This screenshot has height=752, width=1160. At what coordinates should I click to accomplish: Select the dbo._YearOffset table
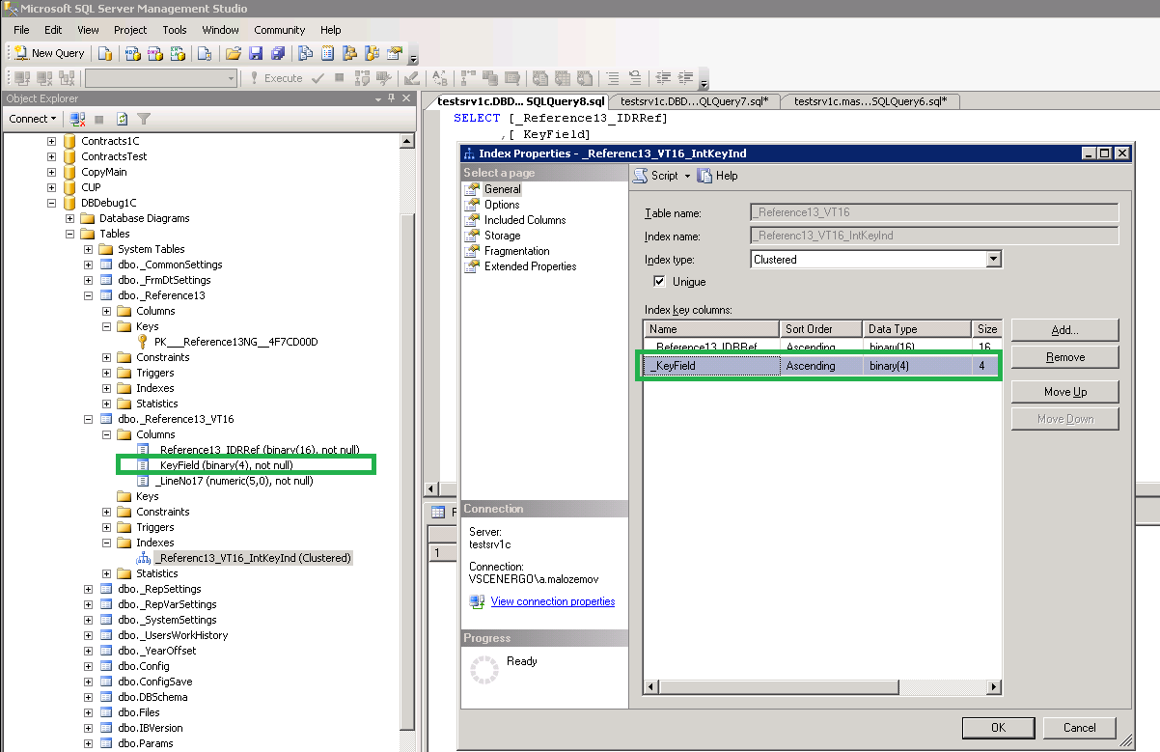point(156,651)
